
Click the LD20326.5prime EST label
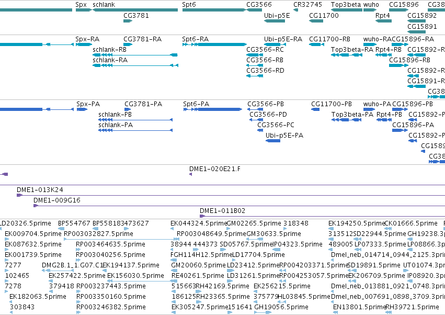coord(25,223)
